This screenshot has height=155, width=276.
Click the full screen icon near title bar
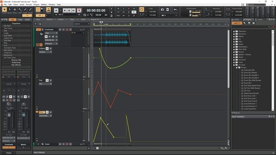(243, 5)
